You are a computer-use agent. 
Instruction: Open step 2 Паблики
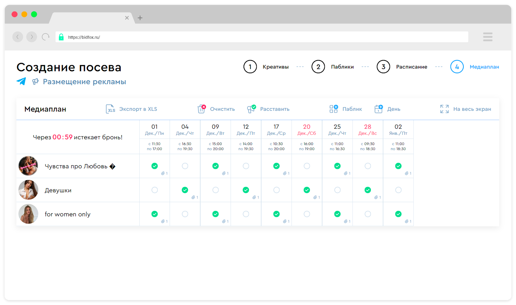(318, 67)
